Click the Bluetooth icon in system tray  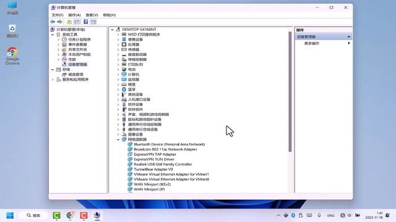[x=293, y=215]
